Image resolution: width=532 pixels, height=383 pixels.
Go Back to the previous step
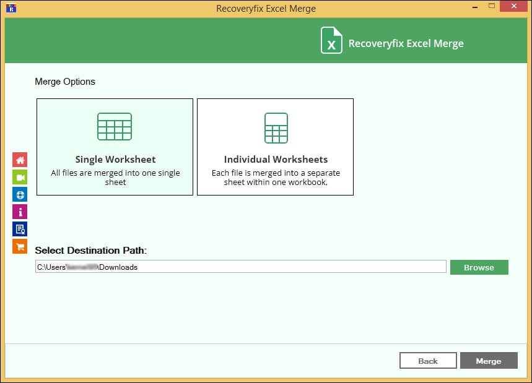428,361
